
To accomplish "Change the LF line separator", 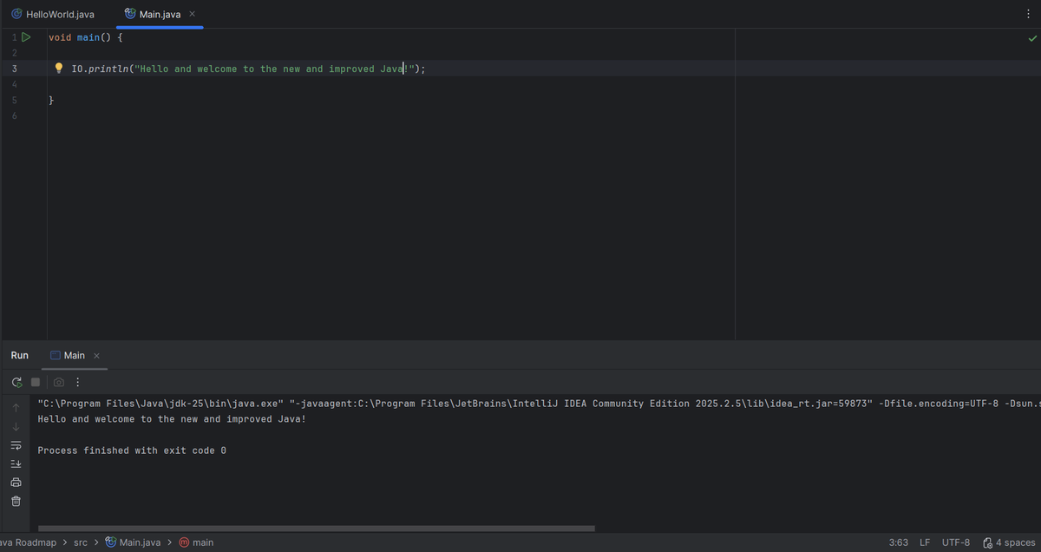I will [x=925, y=542].
